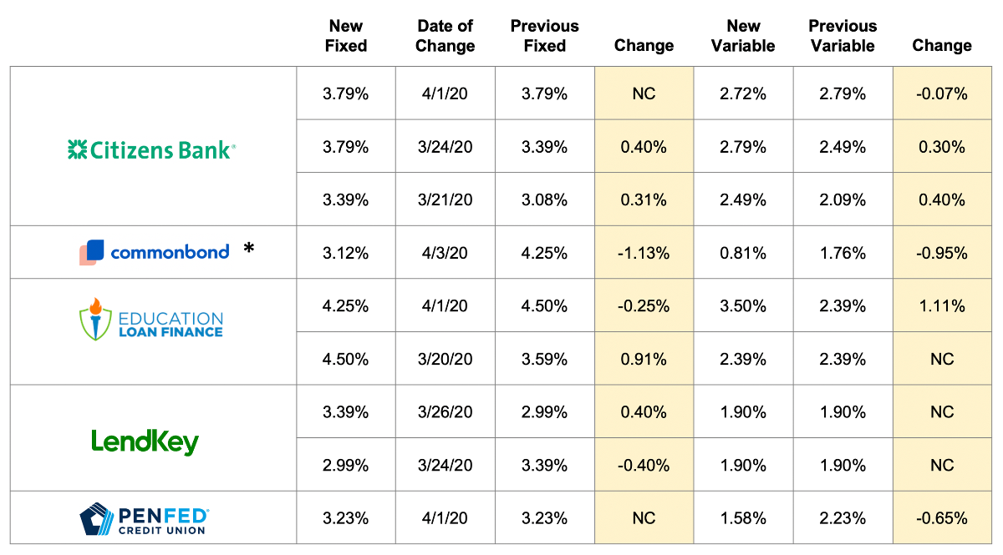Click the 4/3/20 date cell

[445, 253]
